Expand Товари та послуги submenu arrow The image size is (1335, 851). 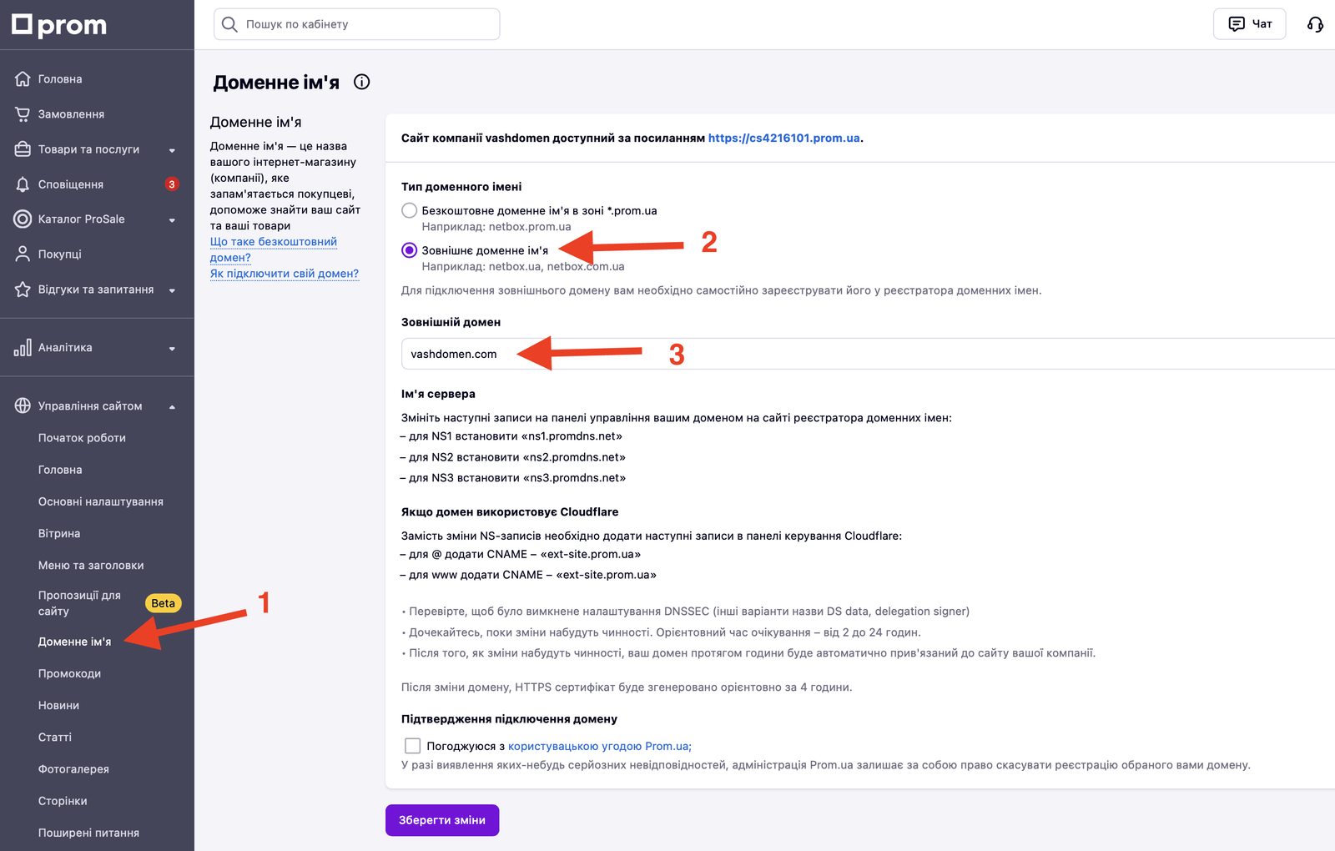point(172,150)
